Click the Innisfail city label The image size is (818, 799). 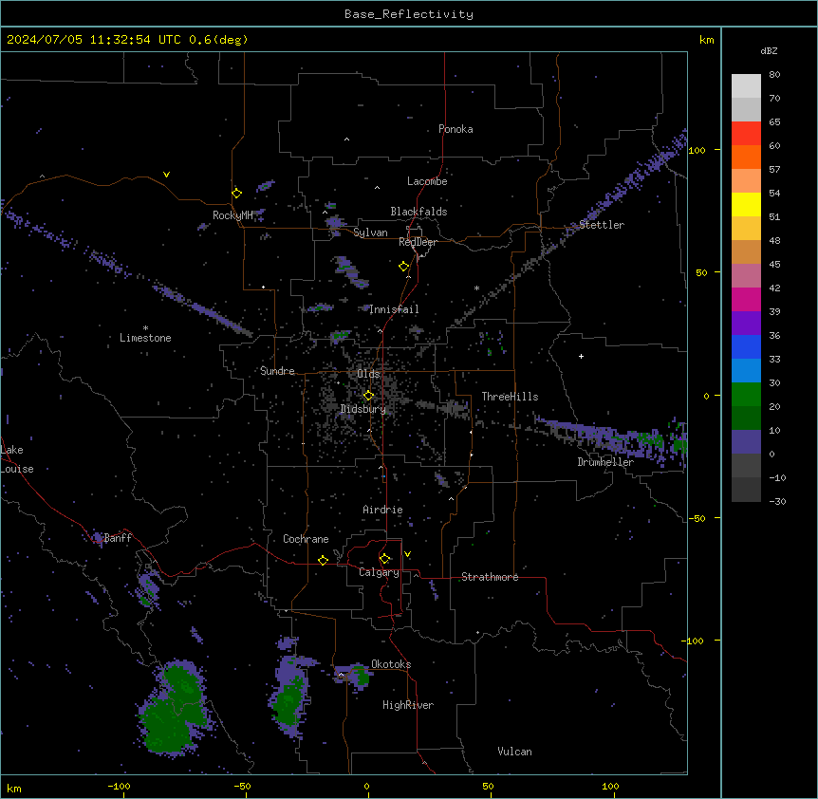pos(394,309)
